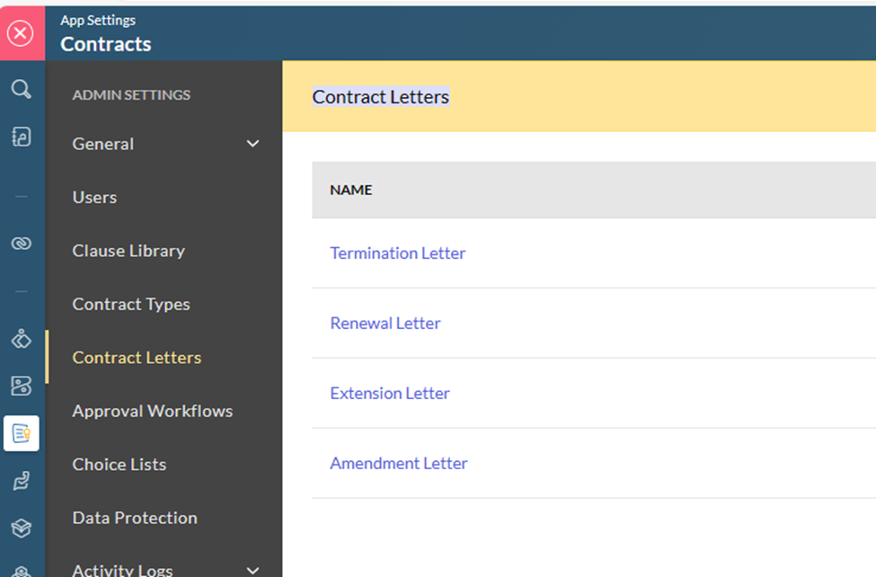
Task: Click the Contract Letters page heading
Action: (380, 97)
